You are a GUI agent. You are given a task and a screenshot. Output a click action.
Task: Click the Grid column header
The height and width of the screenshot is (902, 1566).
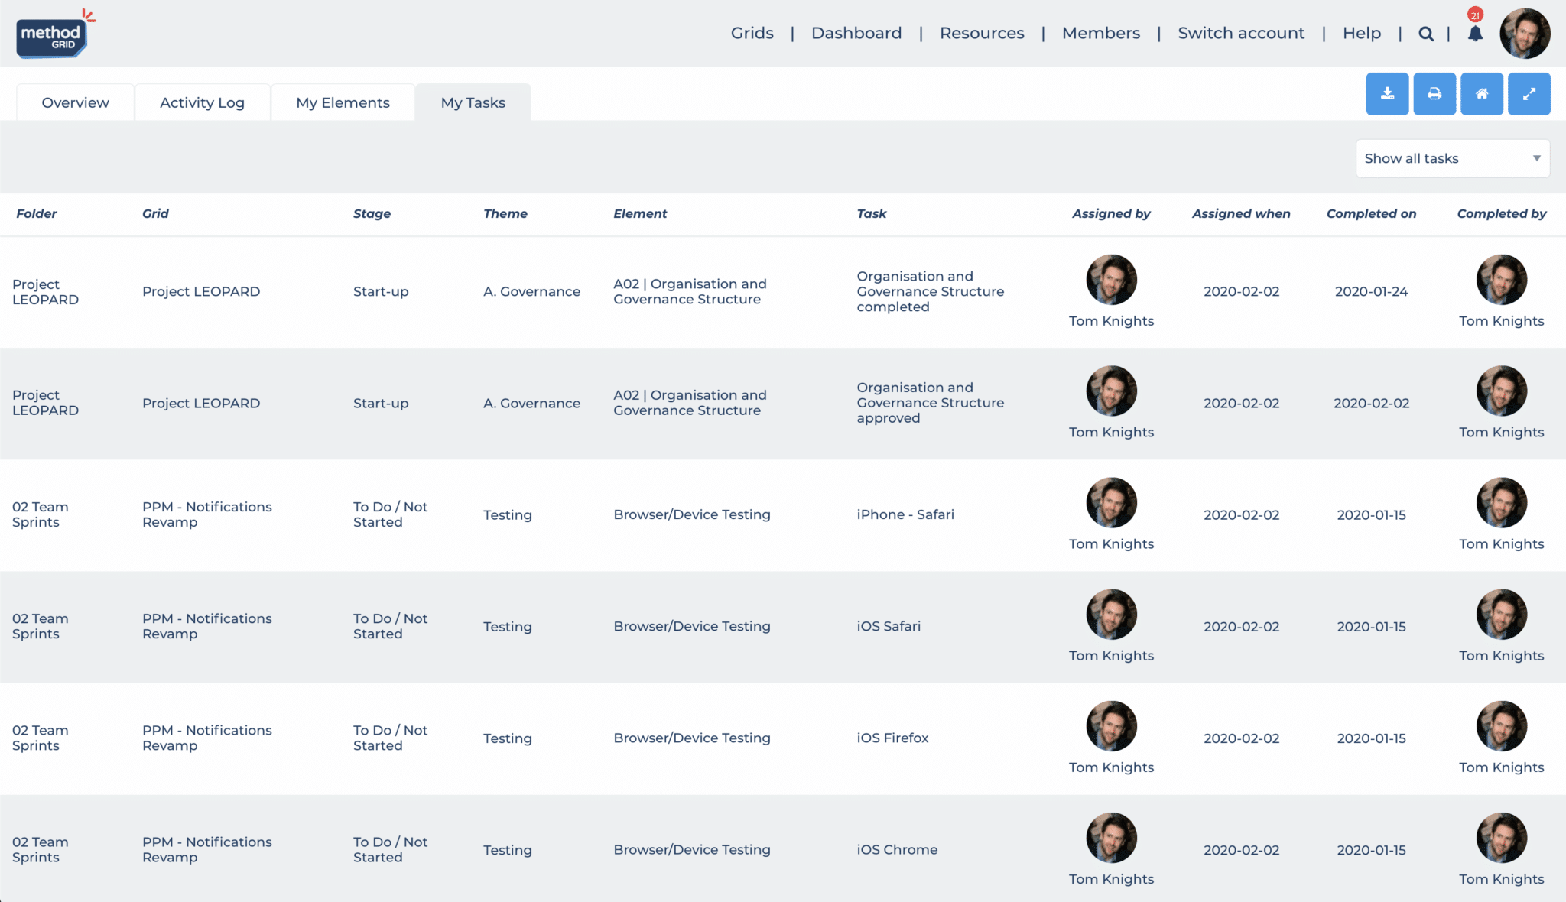[155, 213]
